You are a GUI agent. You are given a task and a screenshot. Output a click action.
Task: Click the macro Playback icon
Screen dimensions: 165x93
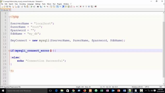click(x=86, y=7)
